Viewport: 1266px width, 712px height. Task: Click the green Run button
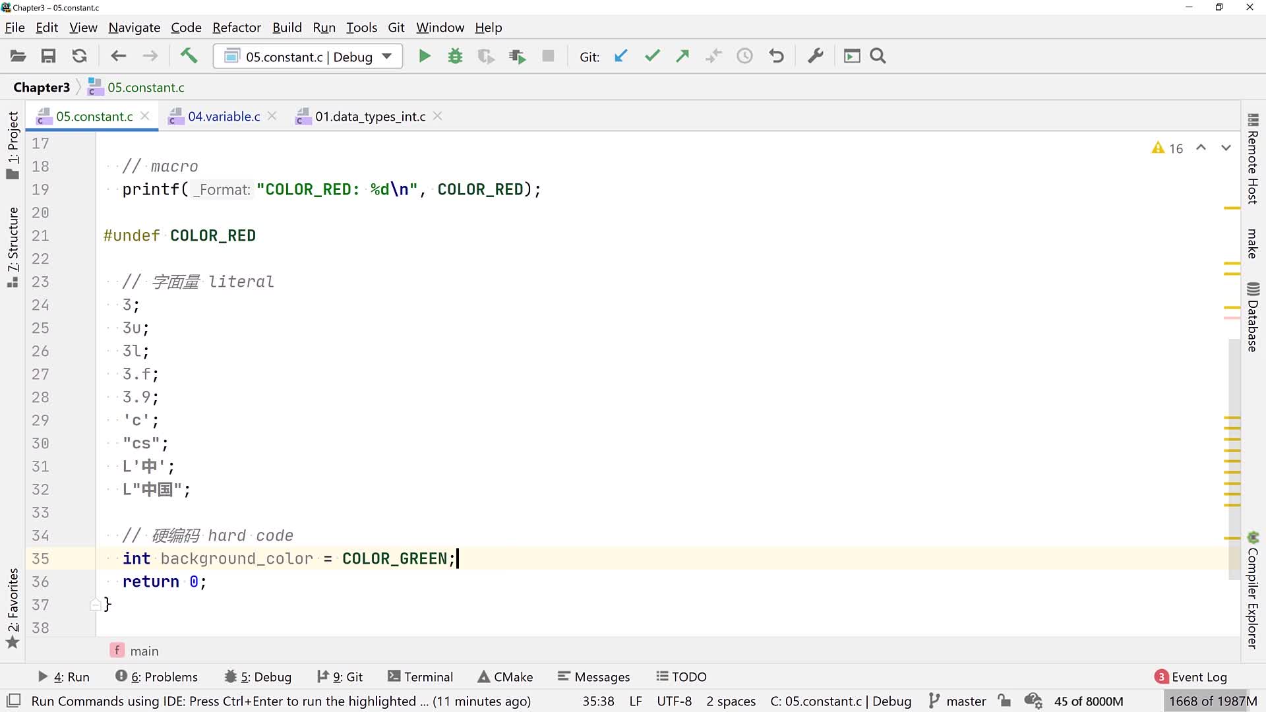tap(425, 56)
